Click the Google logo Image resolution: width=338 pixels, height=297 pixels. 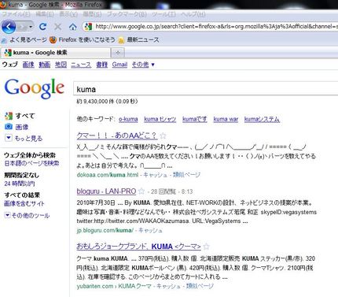point(35,88)
